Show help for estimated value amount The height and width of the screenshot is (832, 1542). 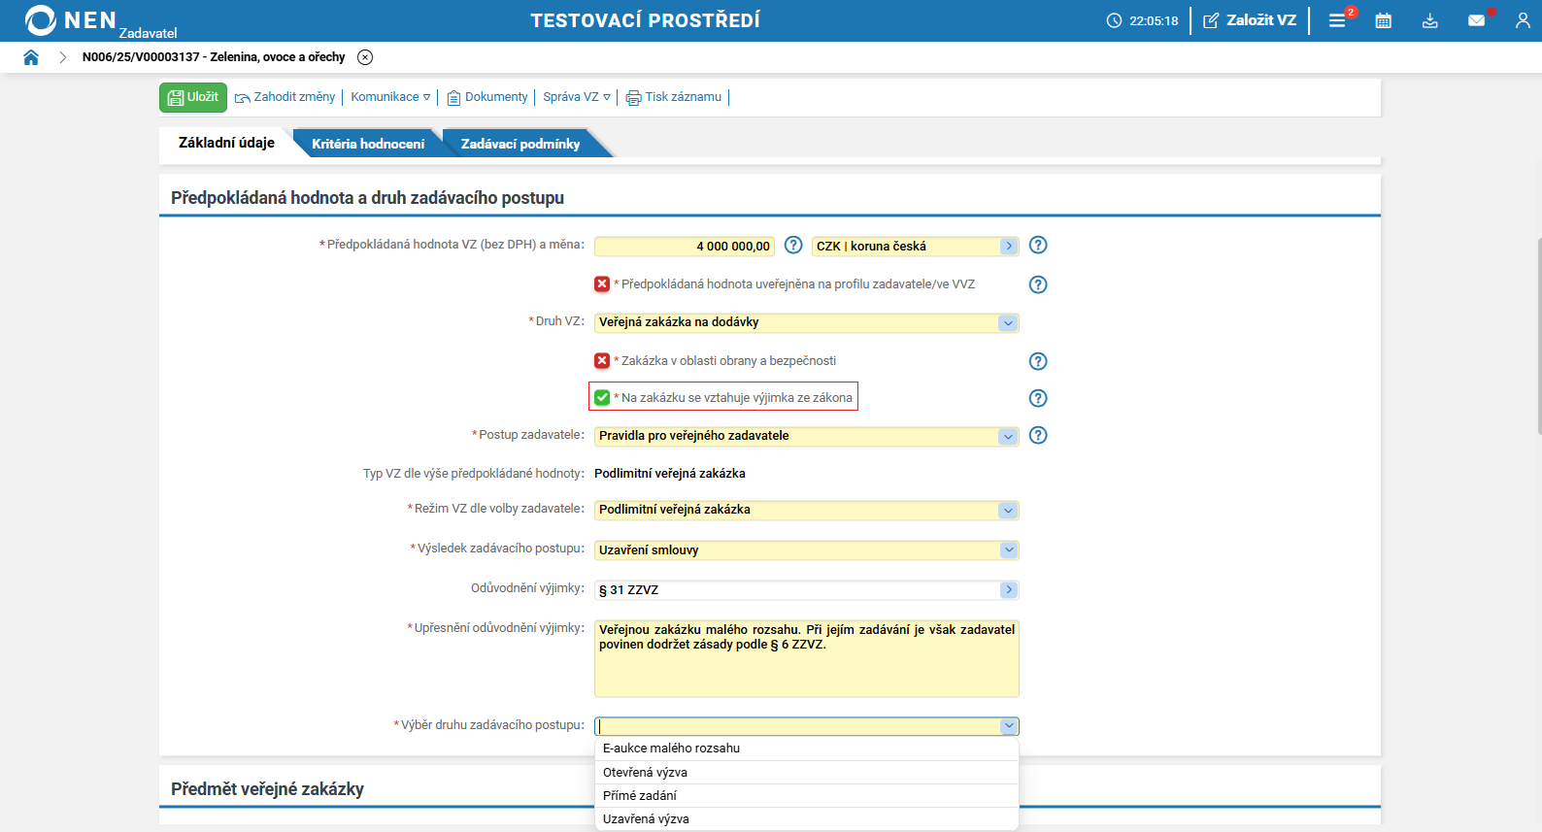tap(793, 246)
